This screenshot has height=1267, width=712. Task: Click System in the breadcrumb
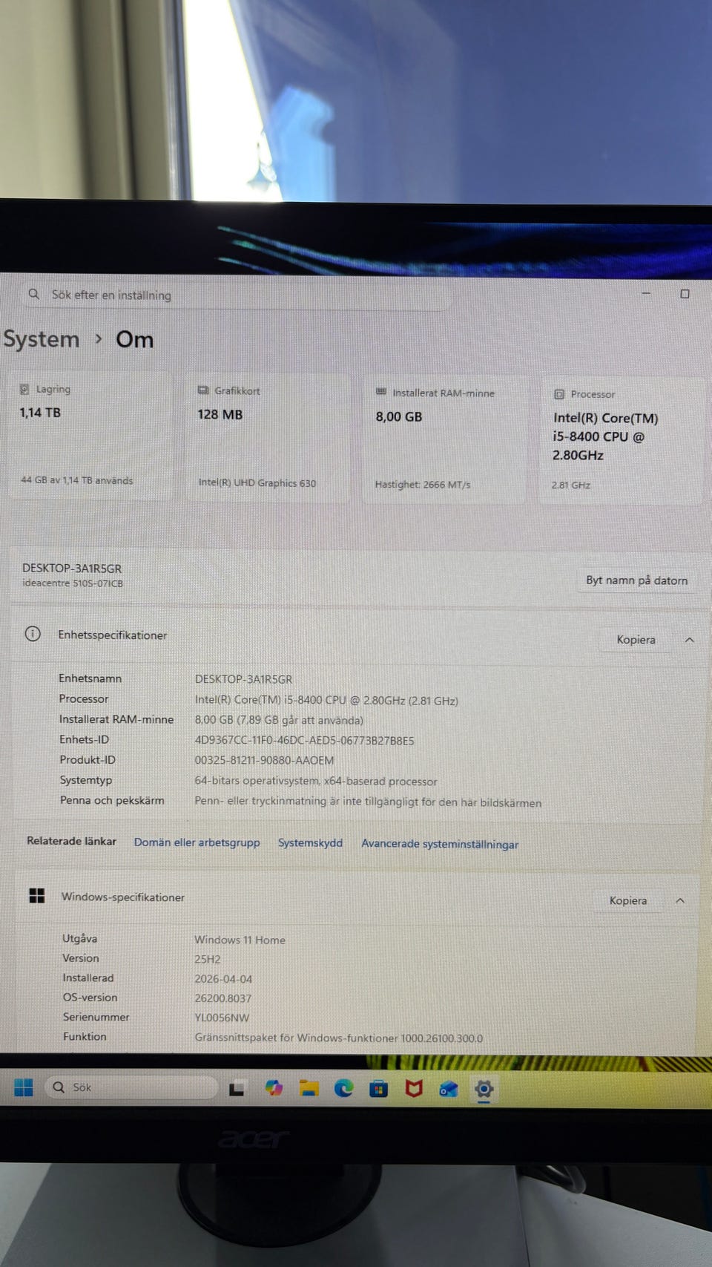(x=42, y=339)
